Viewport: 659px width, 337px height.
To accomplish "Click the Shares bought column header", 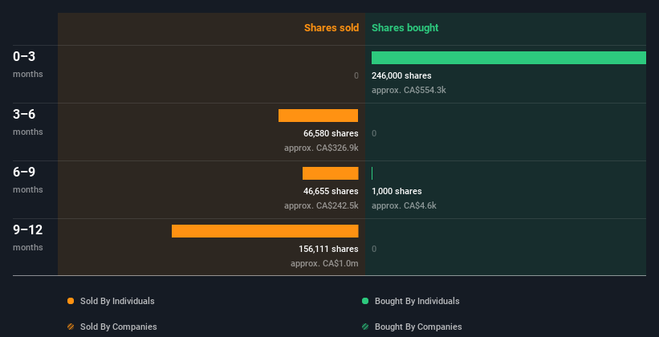I will tap(405, 28).
